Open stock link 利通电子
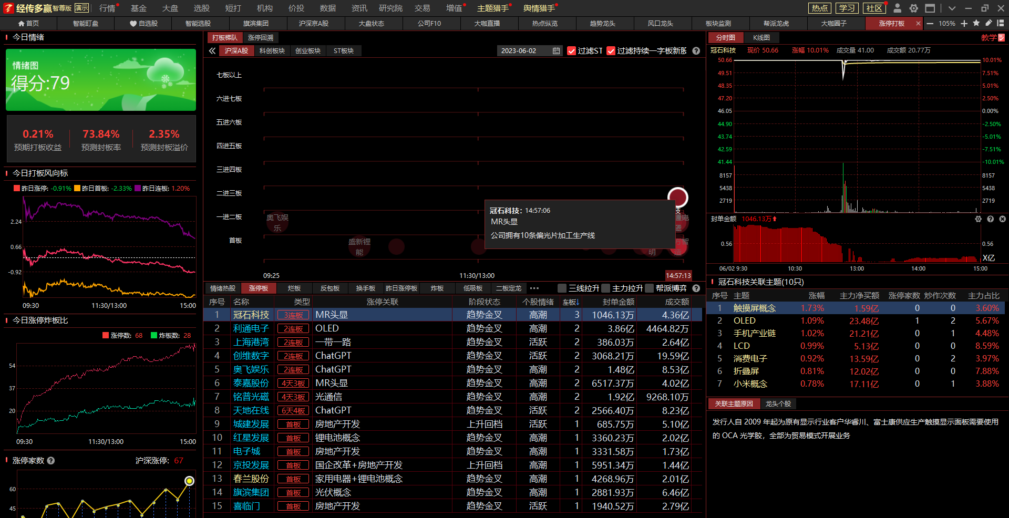The image size is (1009, 518). coord(251,328)
